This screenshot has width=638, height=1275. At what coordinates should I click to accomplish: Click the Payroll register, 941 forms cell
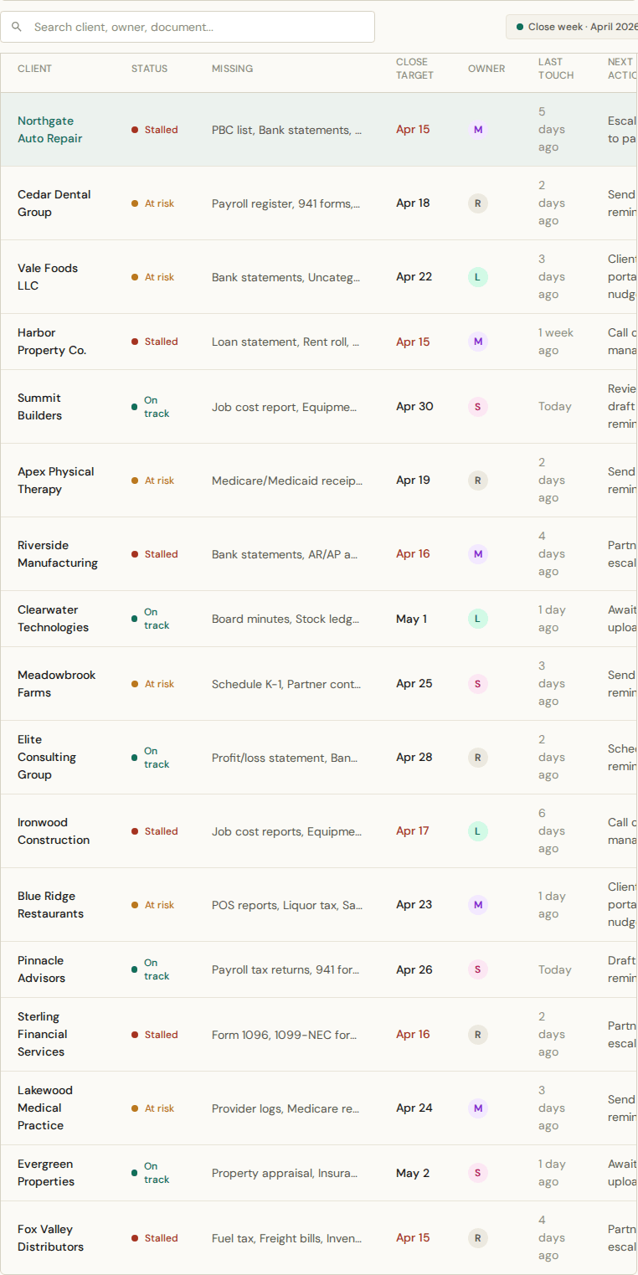coord(286,203)
